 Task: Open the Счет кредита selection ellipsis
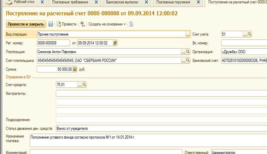pos(80,85)
